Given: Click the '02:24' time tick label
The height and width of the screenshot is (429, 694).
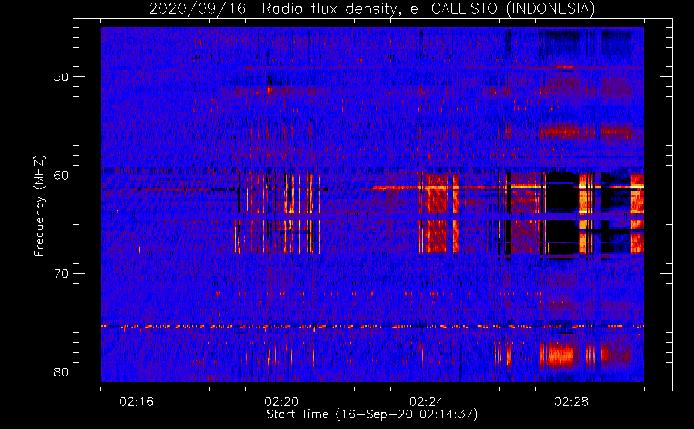Looking at the screenshot, I should tap(427, 402).
